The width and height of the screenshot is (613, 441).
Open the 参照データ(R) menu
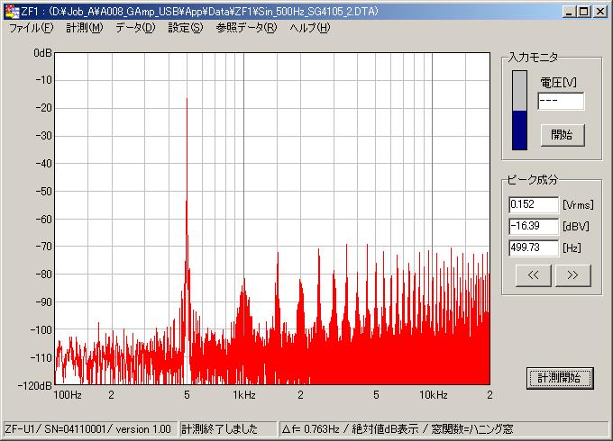246,28
